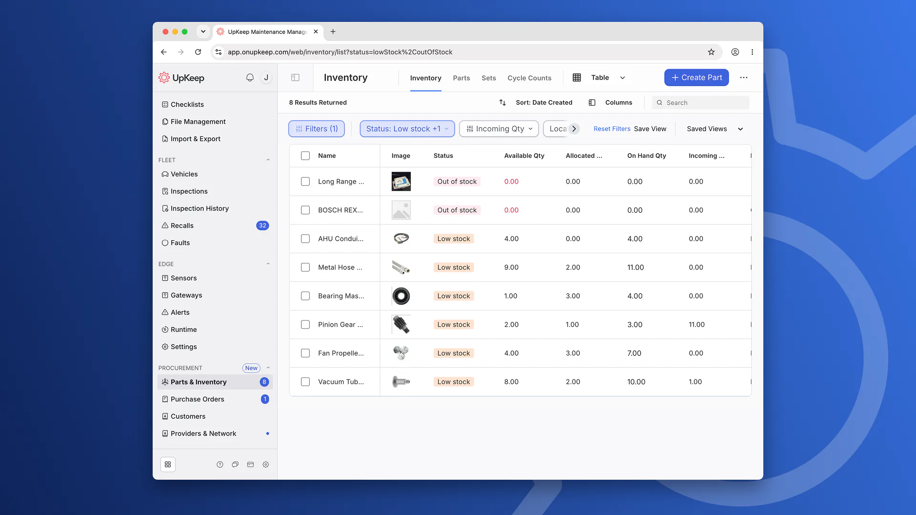Switch to the Parts tab
916x515 pixels.
click(461, 78)
